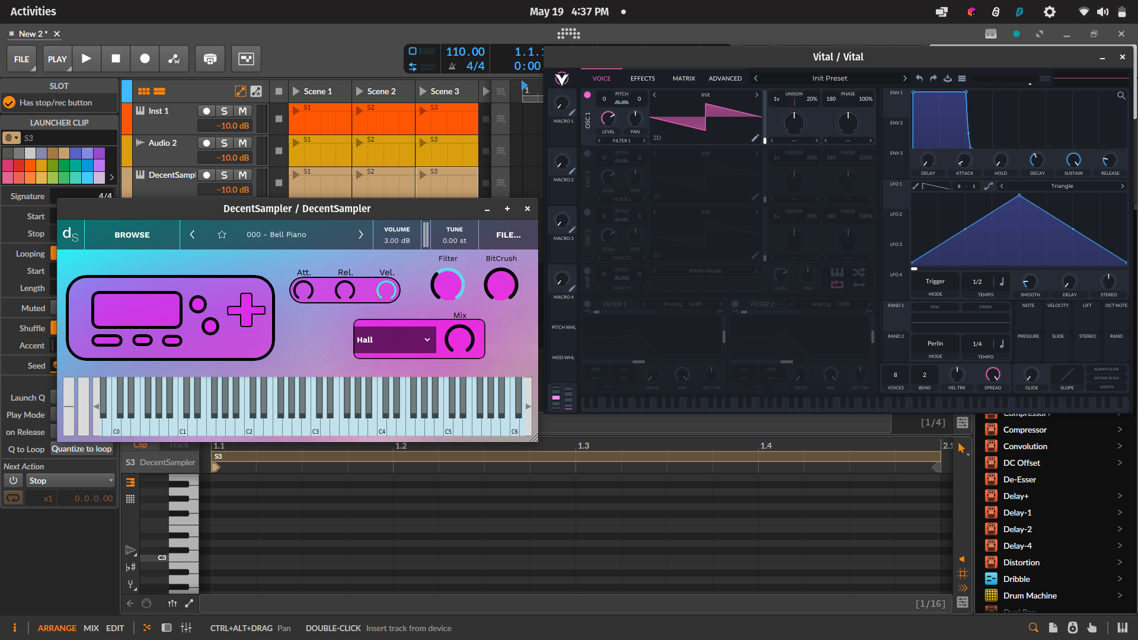
Task: Enable Vital OSC 2 power dot
Action: click(x=587, y=153)
